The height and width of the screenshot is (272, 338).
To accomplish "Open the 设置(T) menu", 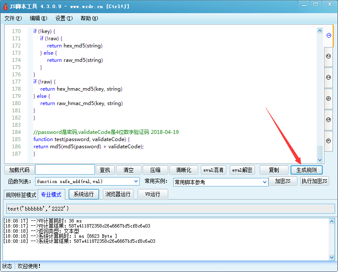I will (64, 18).
